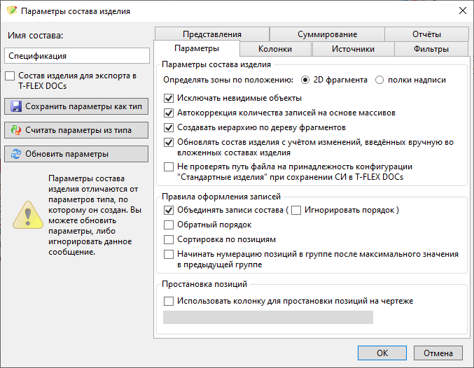Enable Использовать колонку для простановки позиций
Screen dimensions: 474x368
169,302
